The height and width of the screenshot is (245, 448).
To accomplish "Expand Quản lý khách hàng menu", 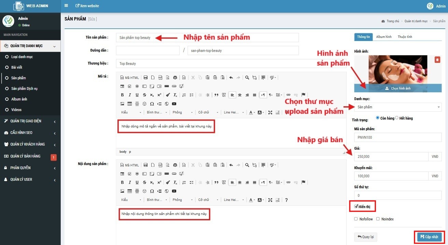I will (x=30, y=144).
